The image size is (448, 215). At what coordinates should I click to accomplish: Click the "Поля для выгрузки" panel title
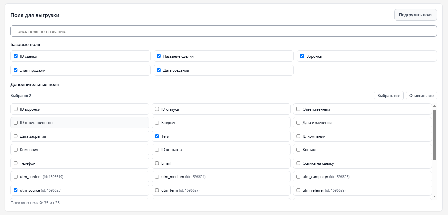tap(35, 15)
